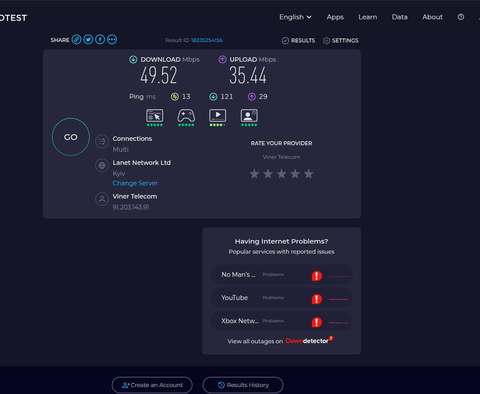Rate provider two stars

[268, 174]
